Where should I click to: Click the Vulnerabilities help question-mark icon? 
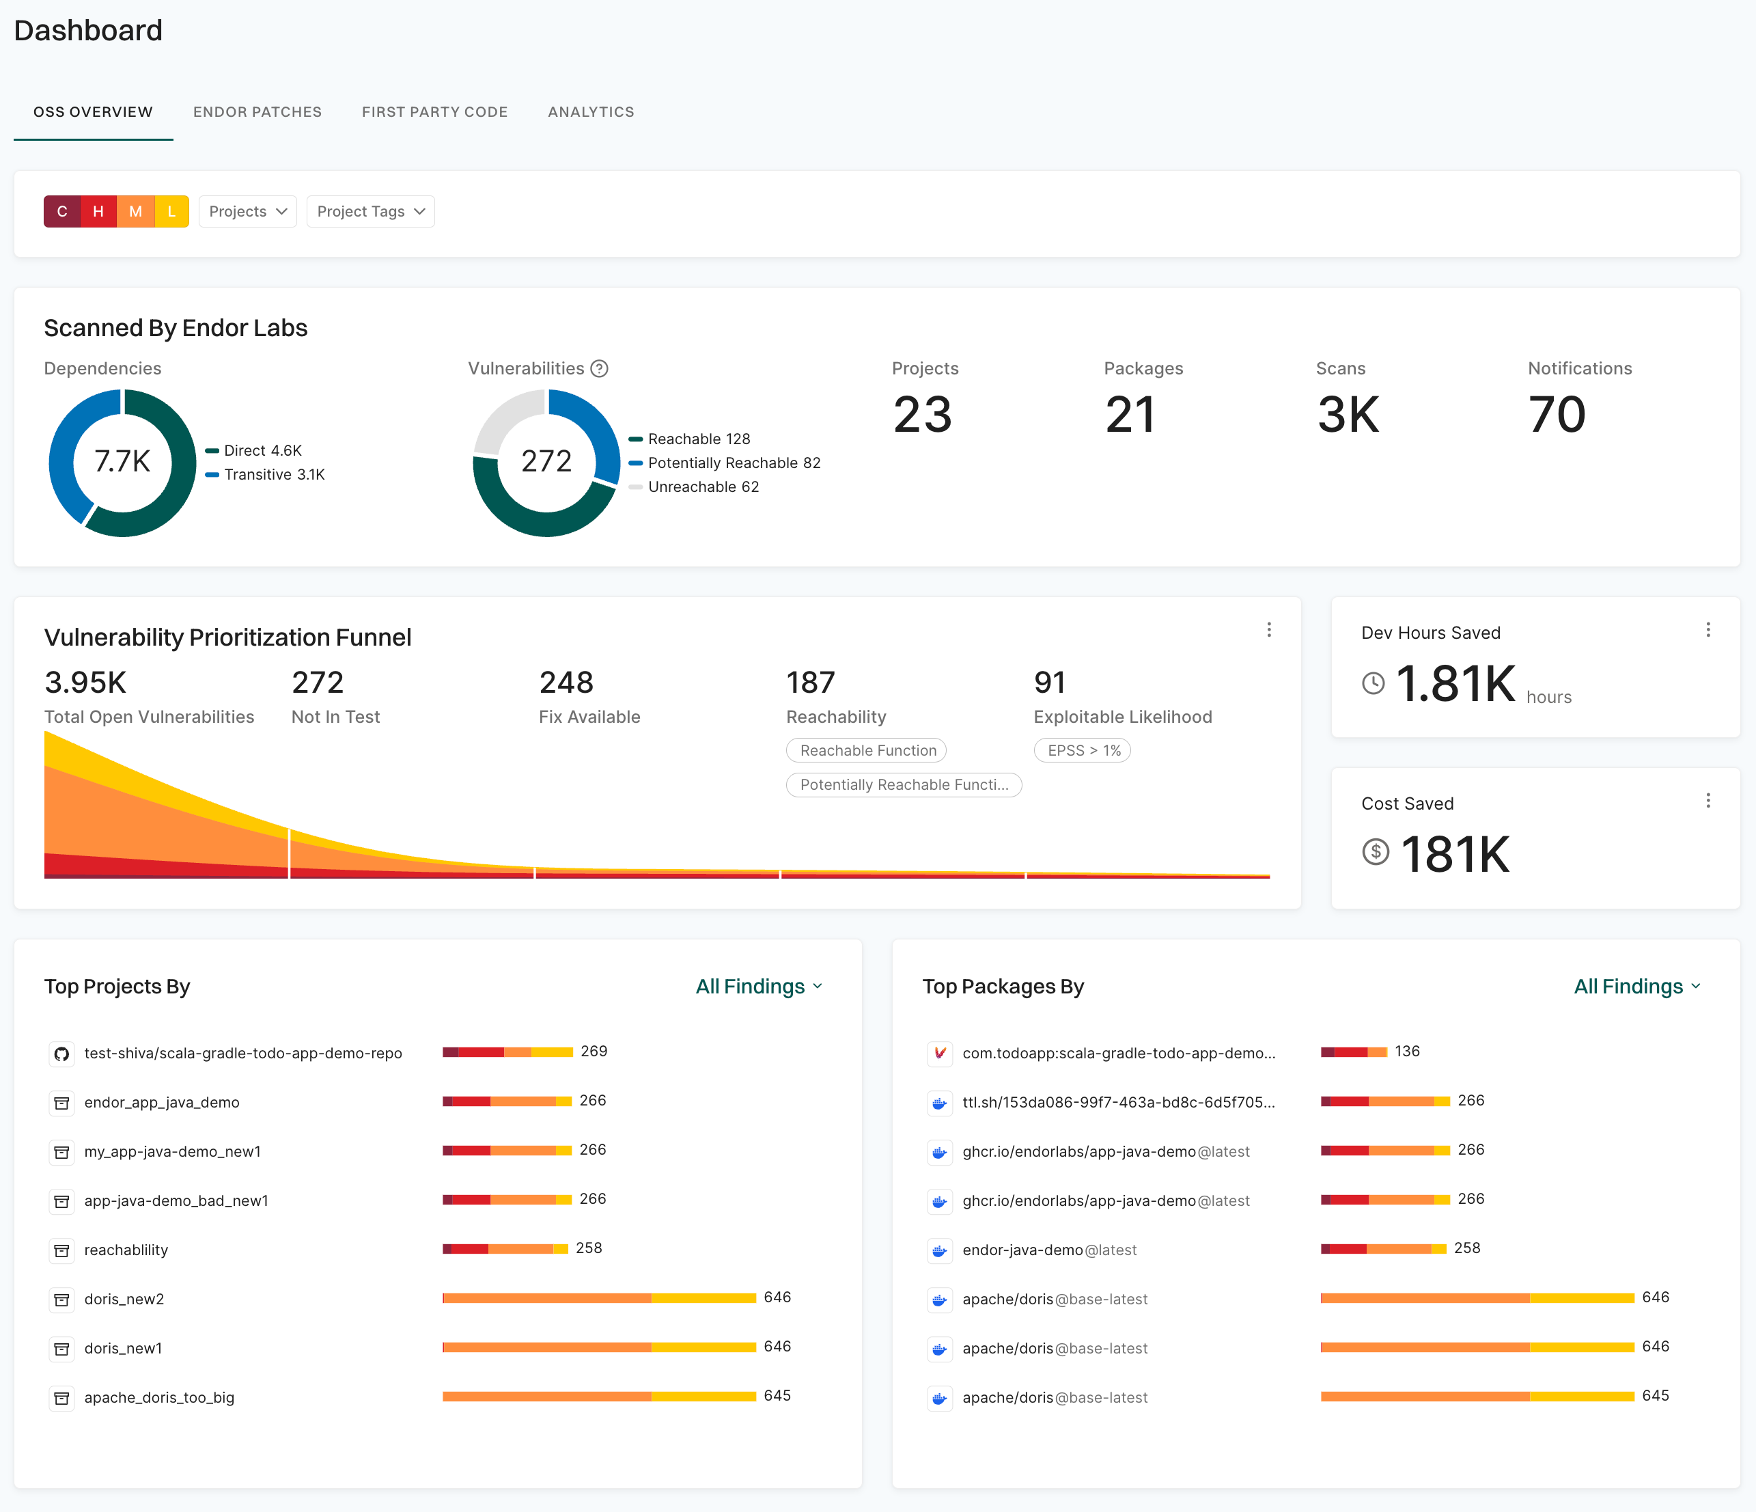click(x=599, y=368)
